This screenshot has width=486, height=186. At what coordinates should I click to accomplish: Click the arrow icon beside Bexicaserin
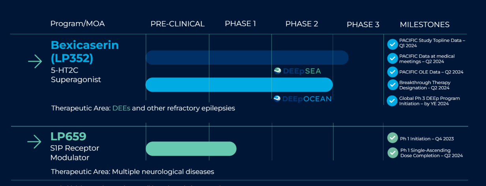click(x=35, y=62)
